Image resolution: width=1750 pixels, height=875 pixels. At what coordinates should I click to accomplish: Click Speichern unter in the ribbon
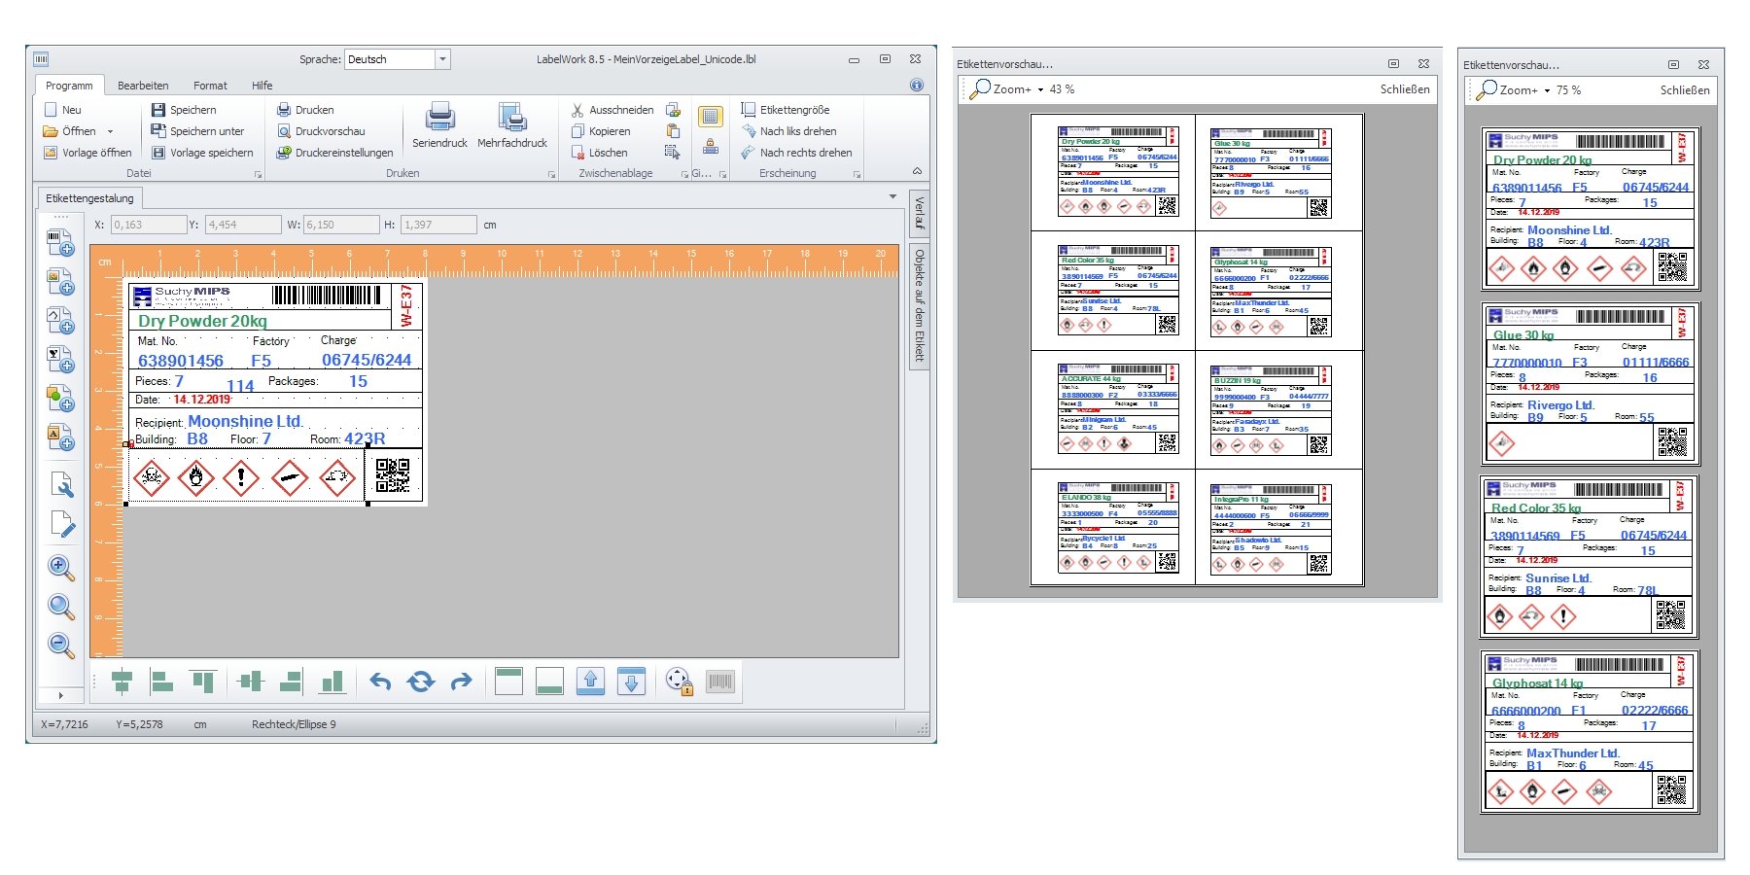pos(197,131)
